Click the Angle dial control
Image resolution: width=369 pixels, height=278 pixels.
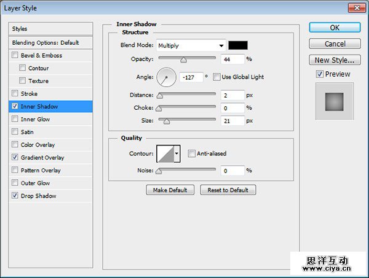click(x=166, y=77)
